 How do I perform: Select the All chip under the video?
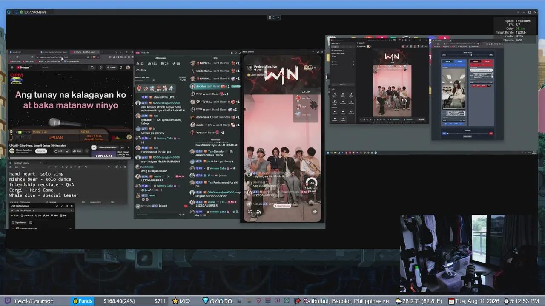[x=94, y=147]
